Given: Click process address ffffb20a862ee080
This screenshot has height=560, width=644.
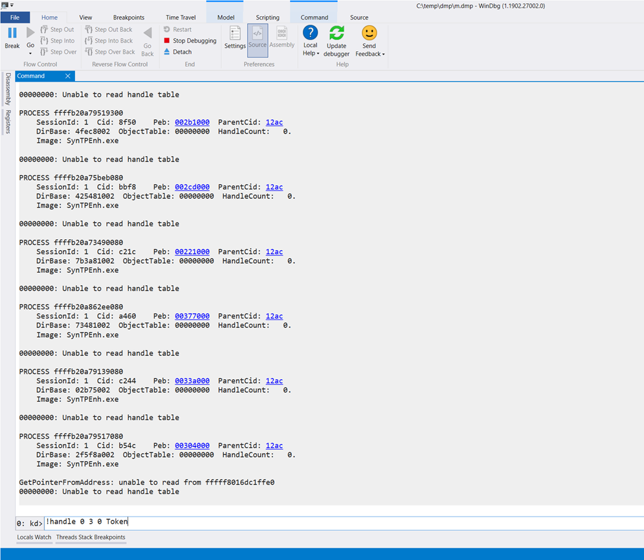Looking at the screenshot, I should (x=88, y=307).
